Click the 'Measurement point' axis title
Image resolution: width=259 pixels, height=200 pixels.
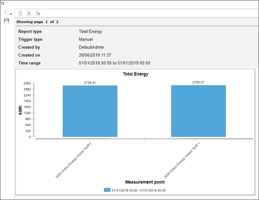145,182
